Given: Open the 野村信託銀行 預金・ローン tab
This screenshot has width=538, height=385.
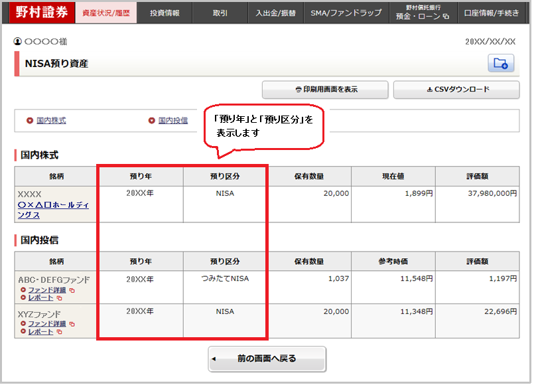Looking at the screenshot, I should coord(423,13).
